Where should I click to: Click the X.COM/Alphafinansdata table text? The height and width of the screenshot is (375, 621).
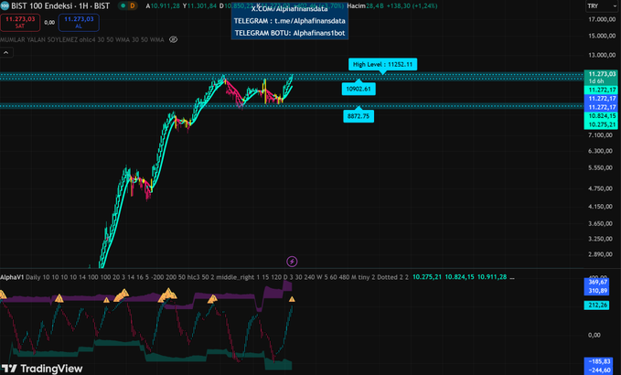click(x=290, y=9)
